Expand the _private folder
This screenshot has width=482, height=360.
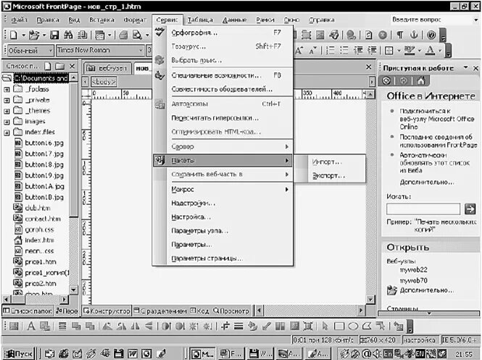(7, 101)
